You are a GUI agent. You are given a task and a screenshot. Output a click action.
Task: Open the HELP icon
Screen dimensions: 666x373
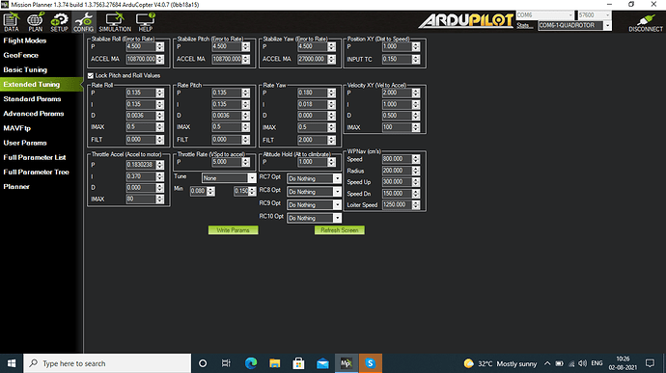[145, 22]
